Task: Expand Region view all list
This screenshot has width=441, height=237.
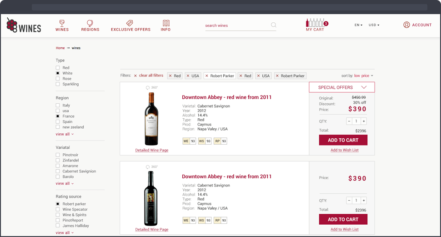Action: tap(65, 134)
